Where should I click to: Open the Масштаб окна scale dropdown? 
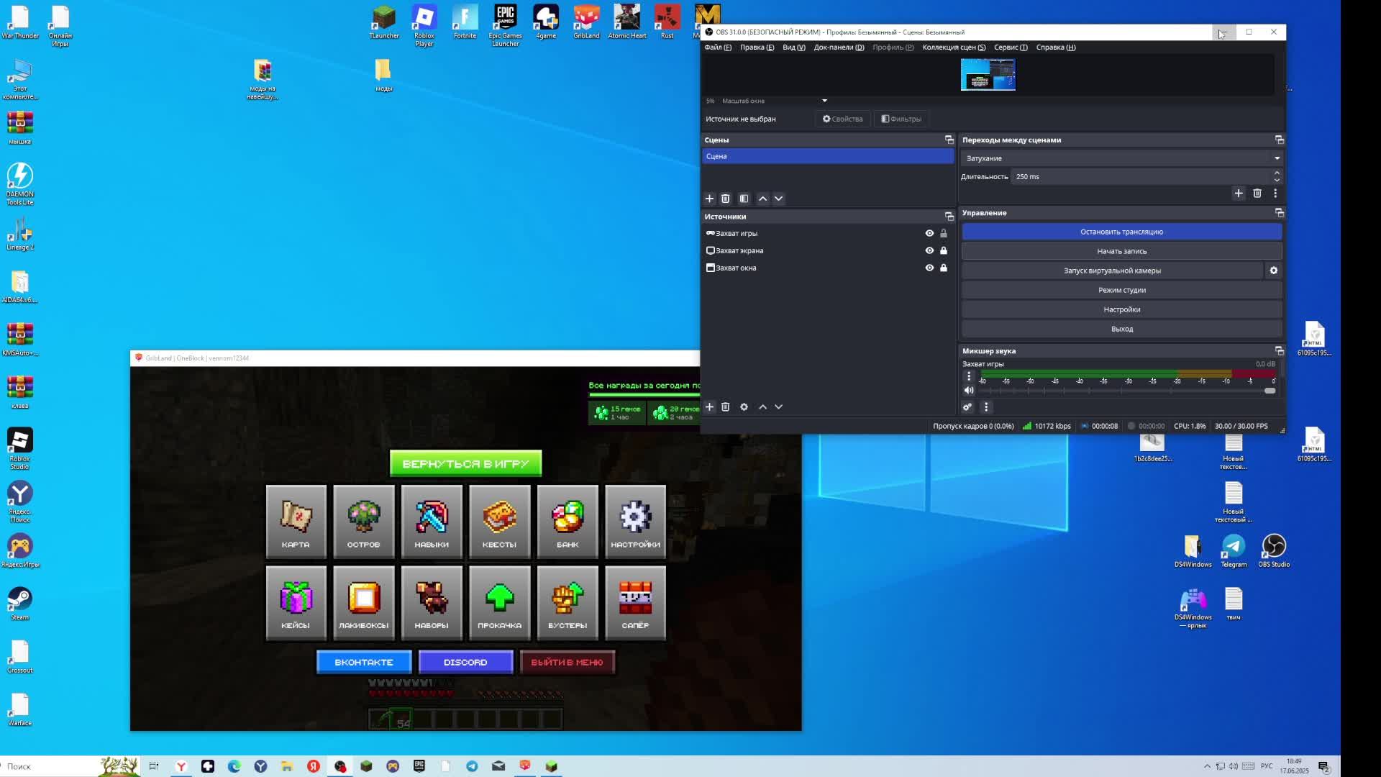point(824,101)
